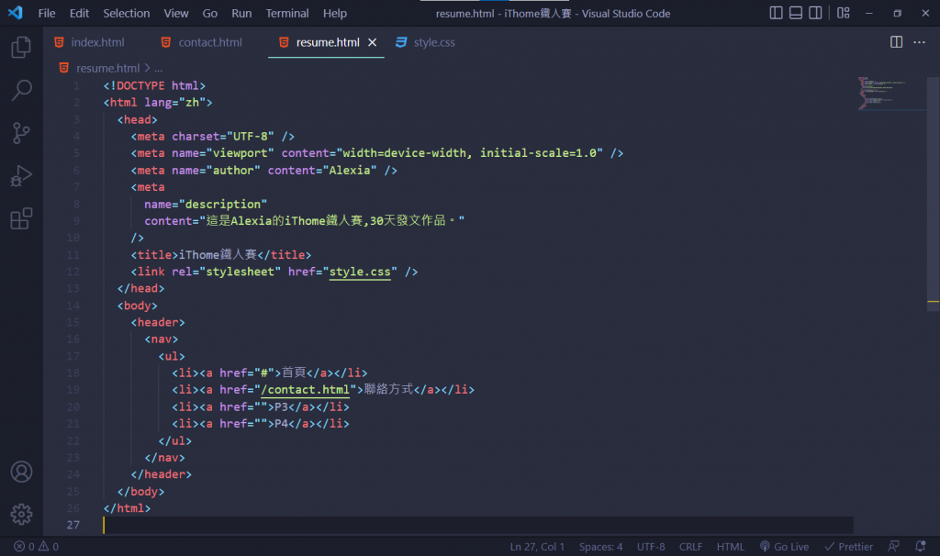Click the <nav> opening tag
Viewport: 940px width, 556px height.
click(x=162, y=339)
